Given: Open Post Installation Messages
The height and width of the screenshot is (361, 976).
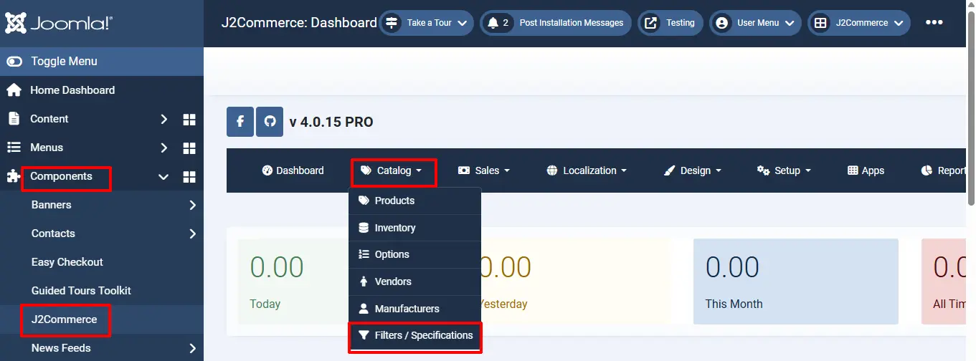Looking at the screenshot, I should [556, 23].
